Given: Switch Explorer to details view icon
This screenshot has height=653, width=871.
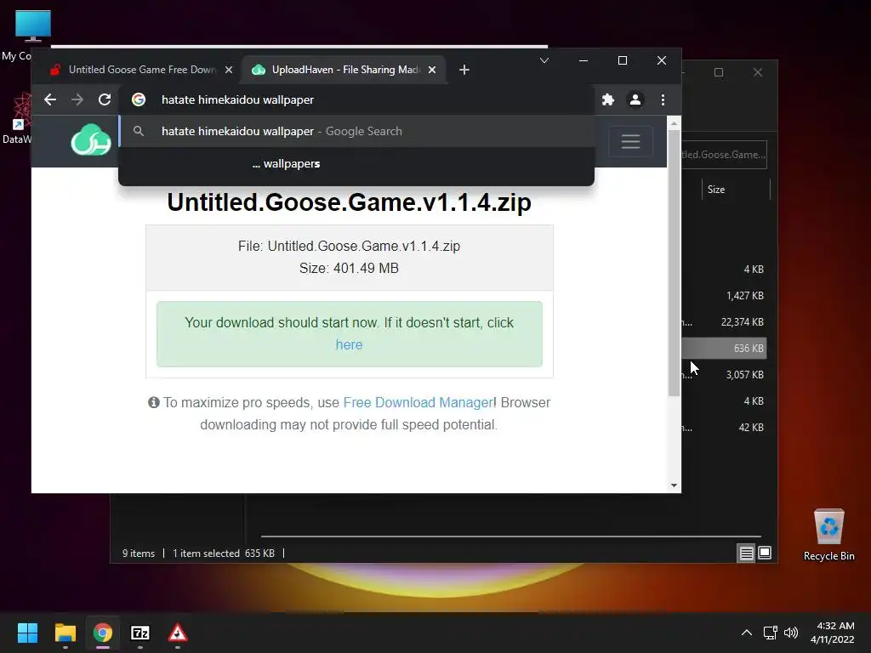Looking at the screenshot, I should coord(746,553).
